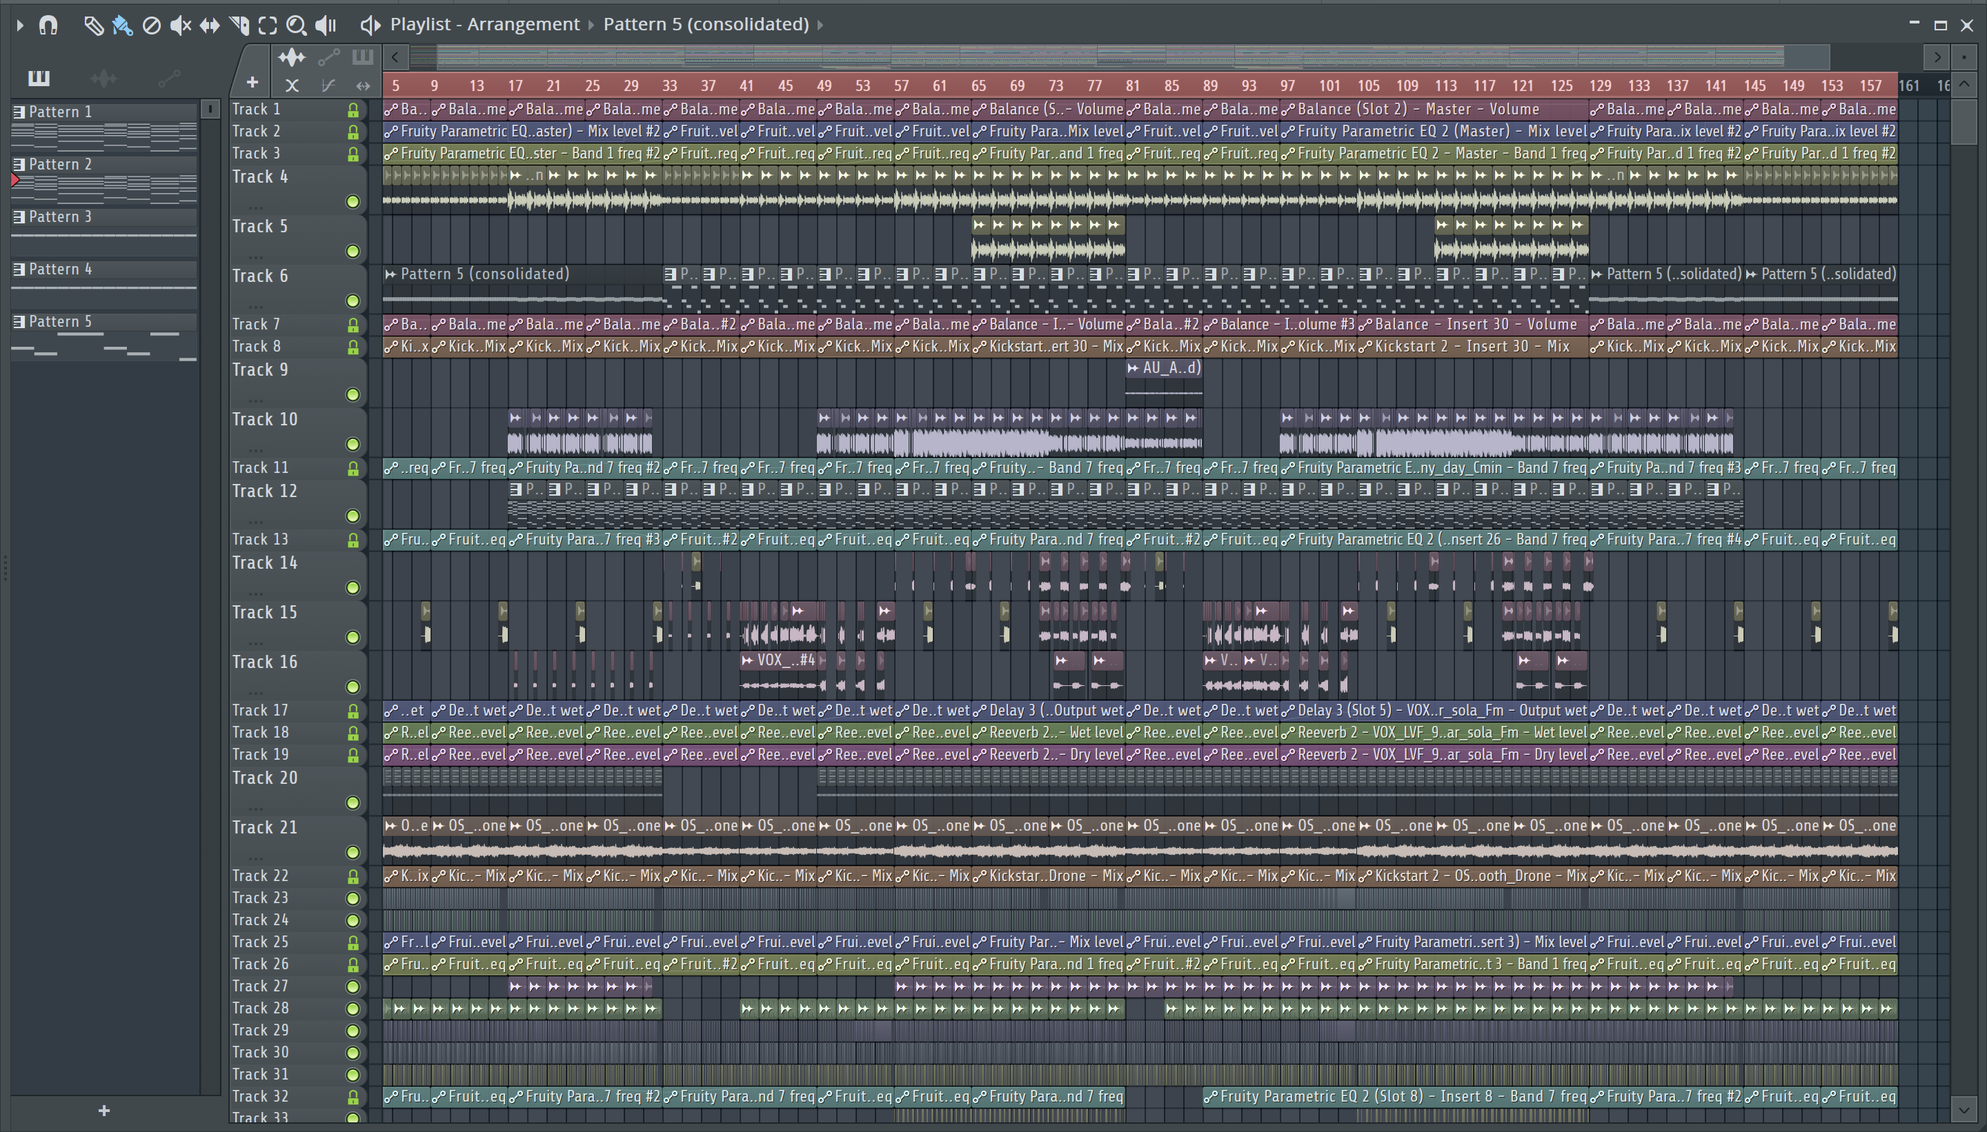Viewport: 1987px width, 1132px height.
Task: Choose the Select marquee tool
Action: 268,25
